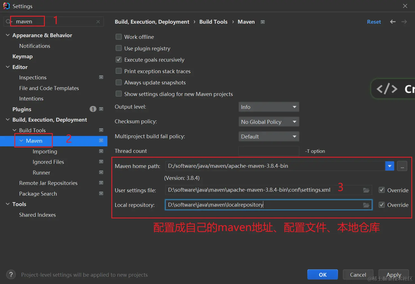Image resolution: width=415 pixels, height=284 pixels.
Task: Open Importing settings under Maven
Action: tap(45, 151)
